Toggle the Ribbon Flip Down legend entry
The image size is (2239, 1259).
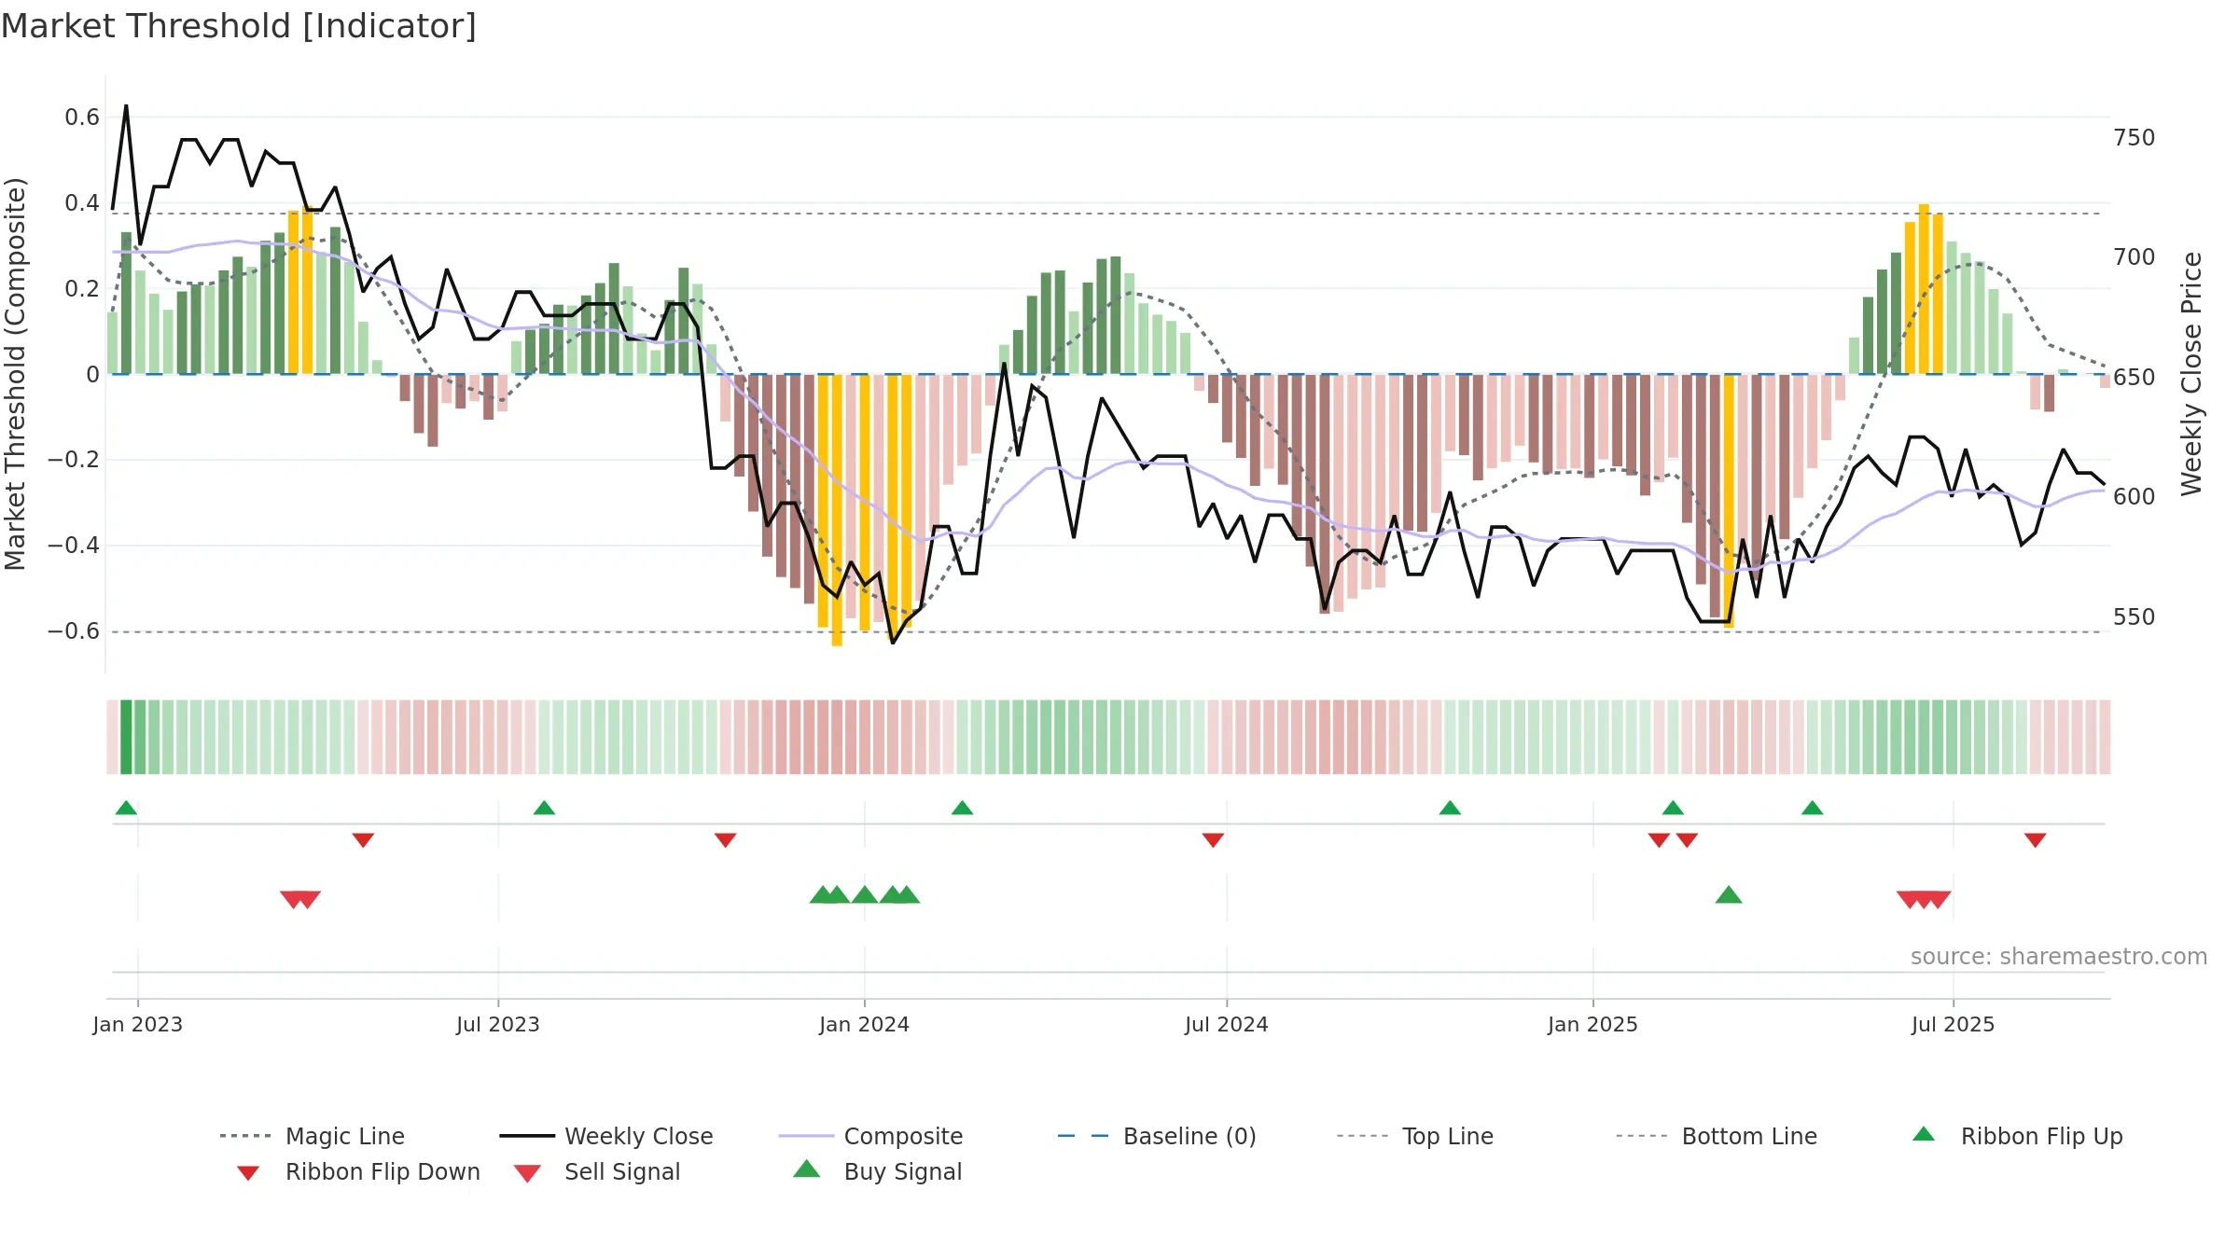(358, 1171)
